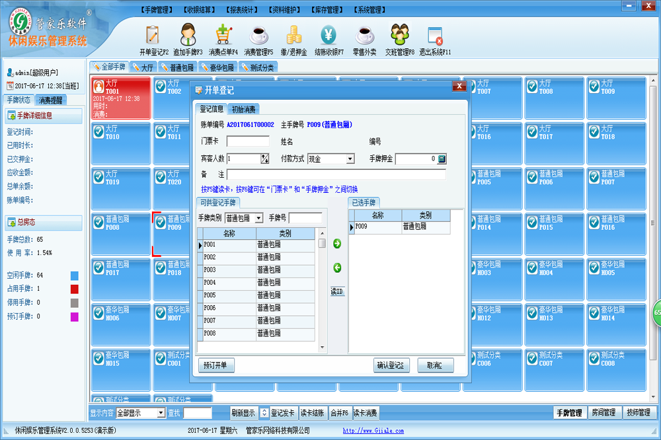
Task: Click the 手牌号 input field
Action: pyautogui.click(x=305, y=218)
